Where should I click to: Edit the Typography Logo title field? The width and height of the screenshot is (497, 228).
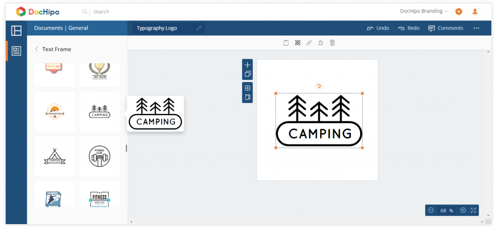point(168,28)
